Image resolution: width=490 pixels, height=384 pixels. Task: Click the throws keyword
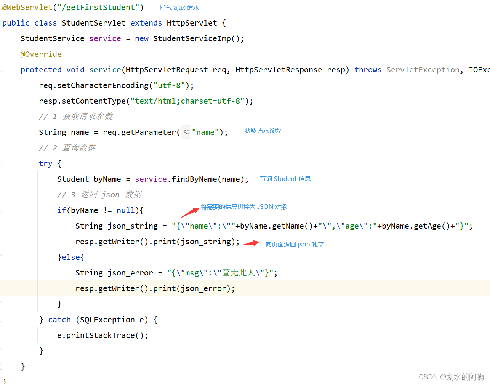(368, 70)
